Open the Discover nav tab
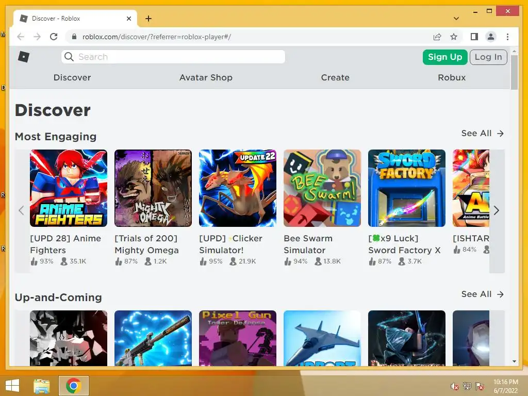The image size is (528, 396). click(72, 77)
